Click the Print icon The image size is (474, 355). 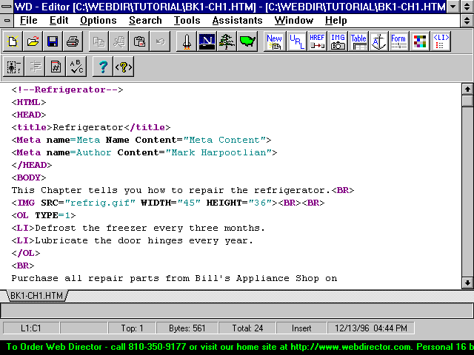point(73,41)
